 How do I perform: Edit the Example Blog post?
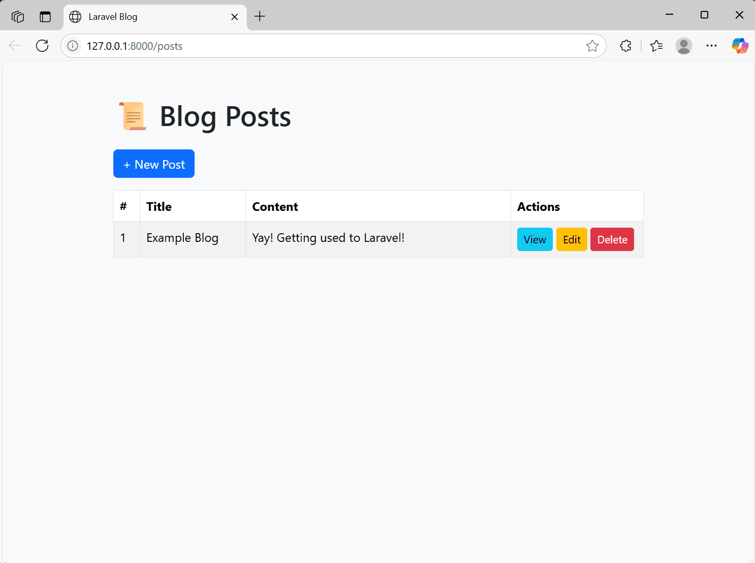(572, 239)
